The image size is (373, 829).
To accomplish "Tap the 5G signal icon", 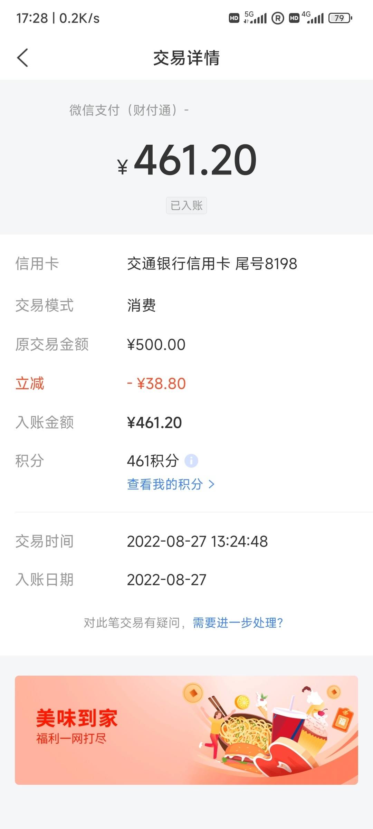I will tap(255, 17).
